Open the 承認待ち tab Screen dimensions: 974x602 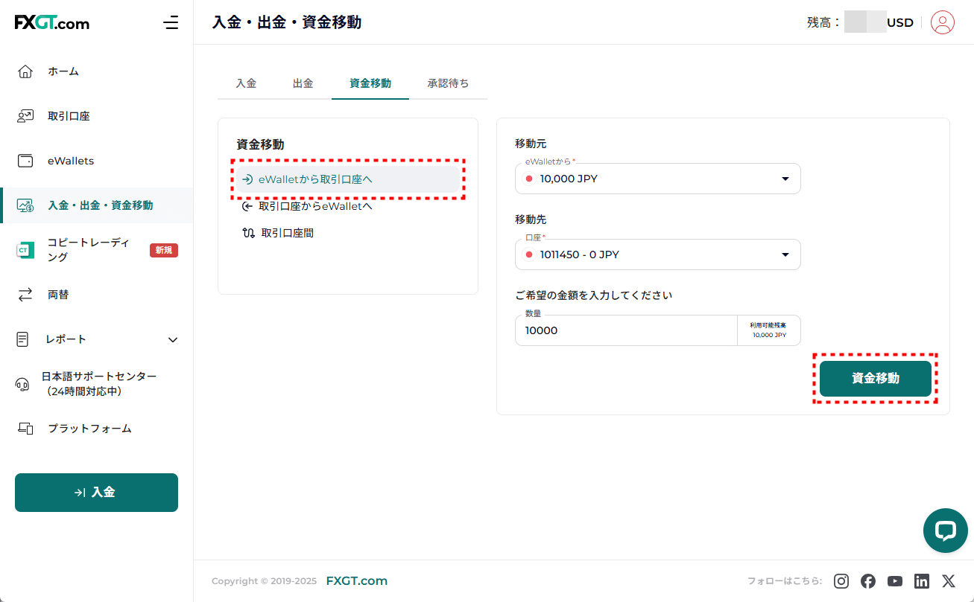point(448,83)
